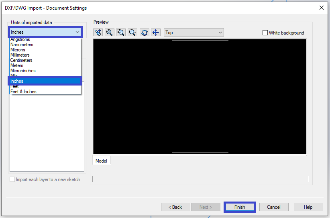Choose Angstroms from the units list
Screen dimensions: 330x218
pyautogui.click(x=45, y=40)
